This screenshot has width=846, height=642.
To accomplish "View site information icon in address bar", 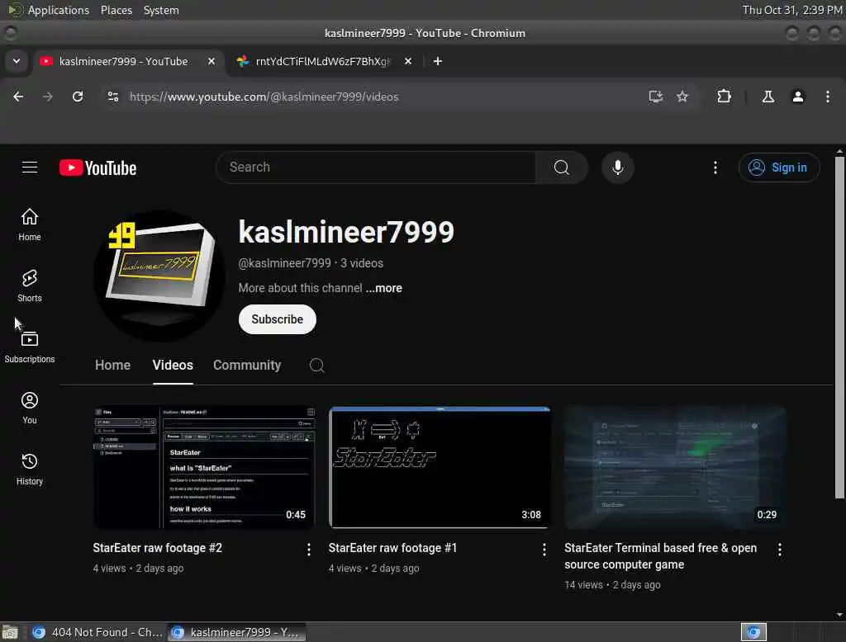I will pyautogui.click(x=112, y=97).
